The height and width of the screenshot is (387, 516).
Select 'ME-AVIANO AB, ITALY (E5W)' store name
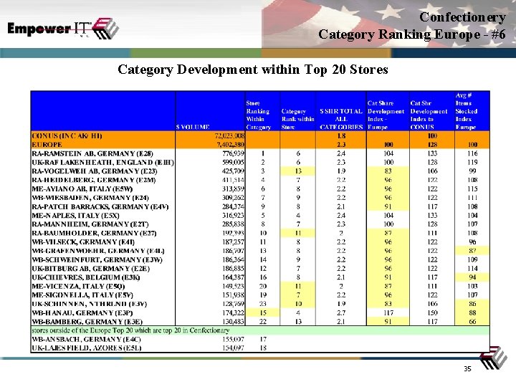82,189
